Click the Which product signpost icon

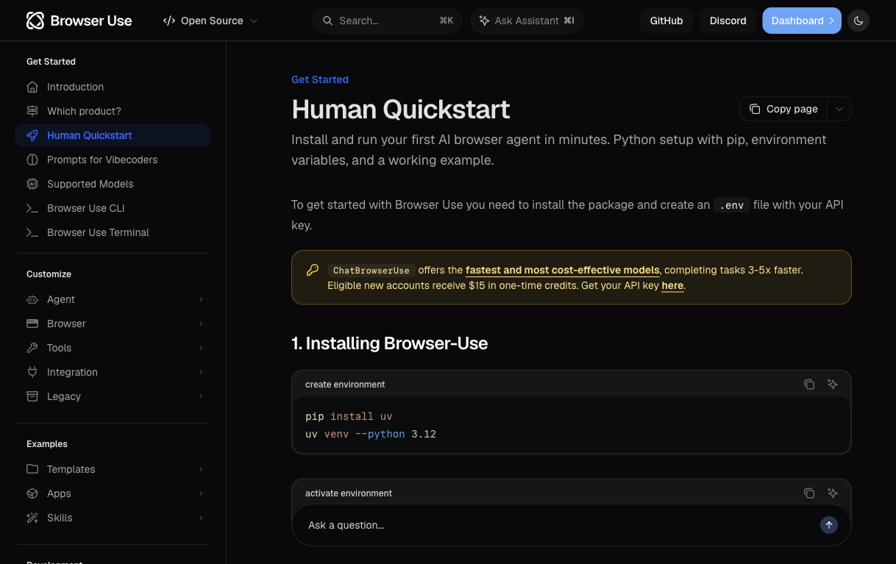pyautogui.click(x=32, y=111)
